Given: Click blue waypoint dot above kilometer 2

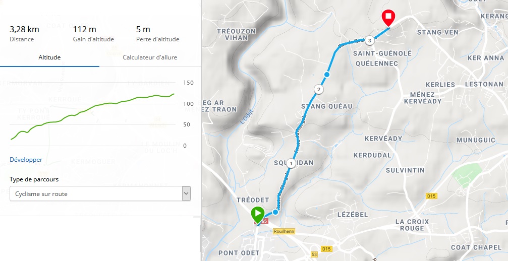Looking at the screenshot, I should [327, 75].
